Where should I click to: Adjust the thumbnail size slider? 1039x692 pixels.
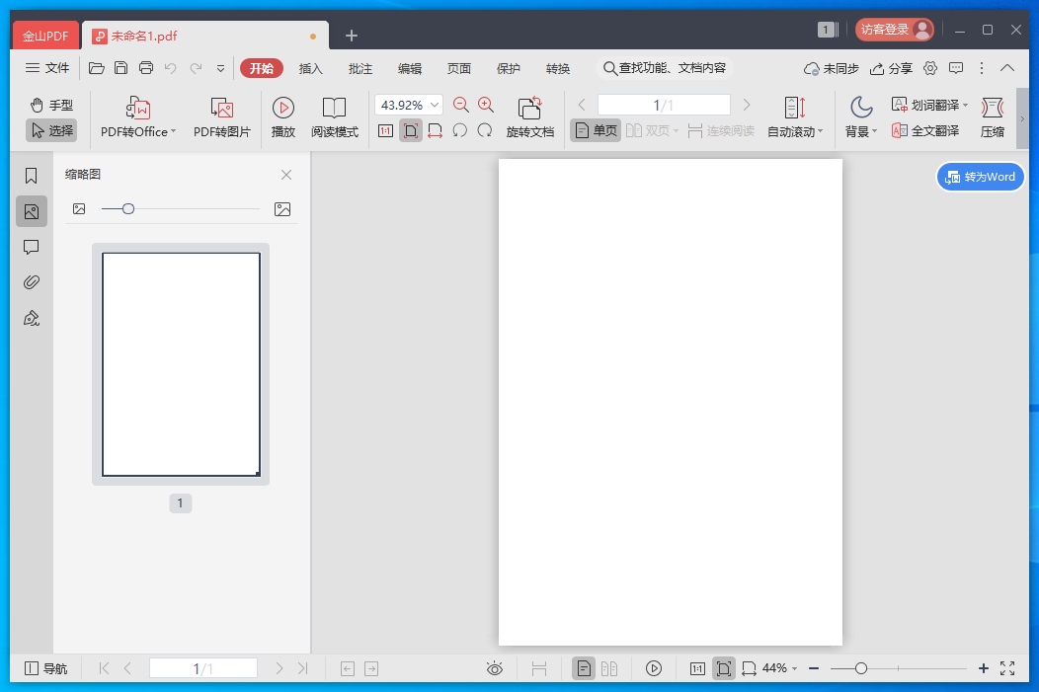[x=128, y=208]
